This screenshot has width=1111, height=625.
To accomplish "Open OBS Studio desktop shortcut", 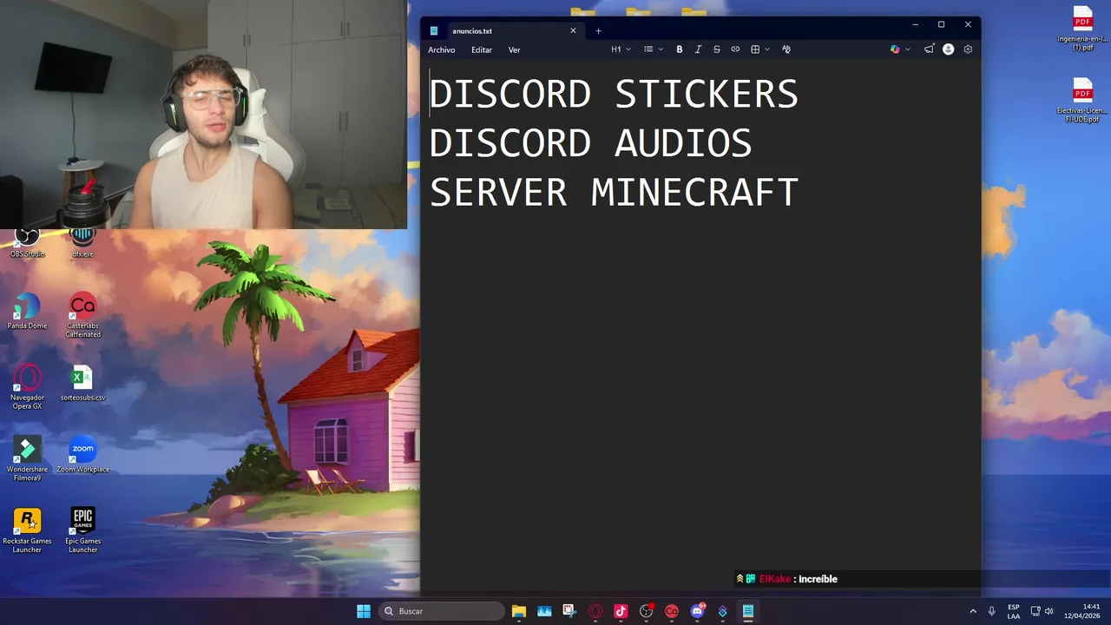I will (x=27, y=243).
